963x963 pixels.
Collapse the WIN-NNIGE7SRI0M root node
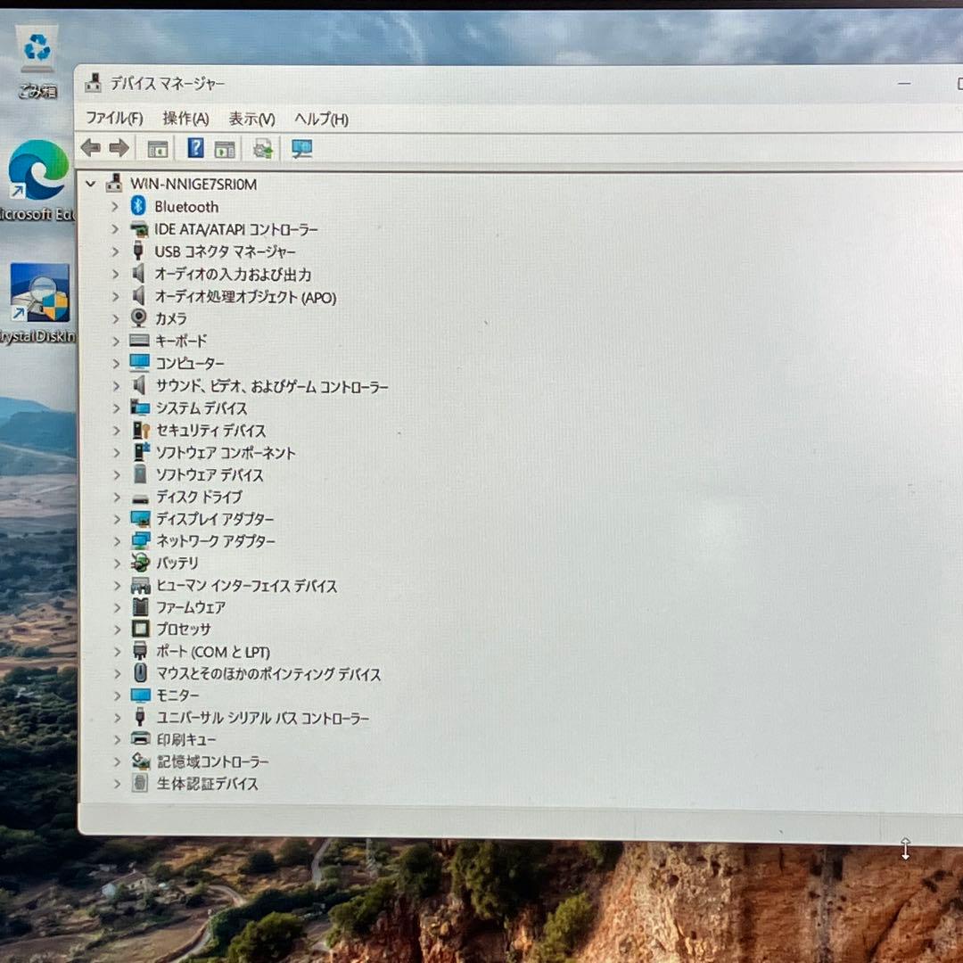(89, 184)
